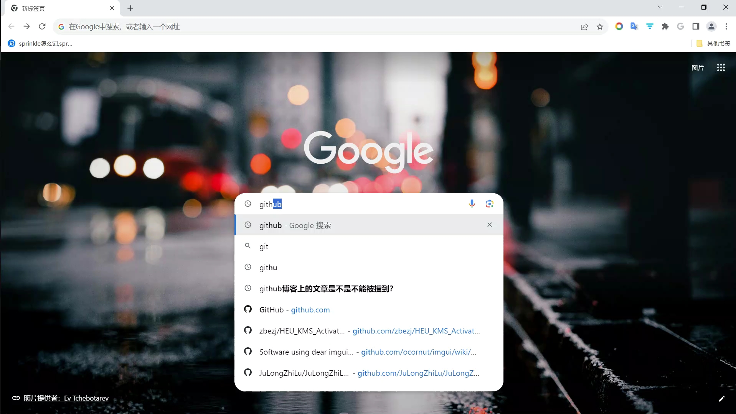Click the gray G extension icon
Image resolution: width=736 pixels, height=414 pixels.
pyautogui.click(x=680, y=26)
